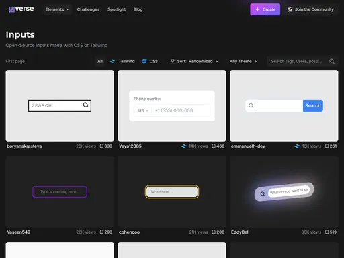
Task: Go to the Spotlight page
Action: point(116,9)
